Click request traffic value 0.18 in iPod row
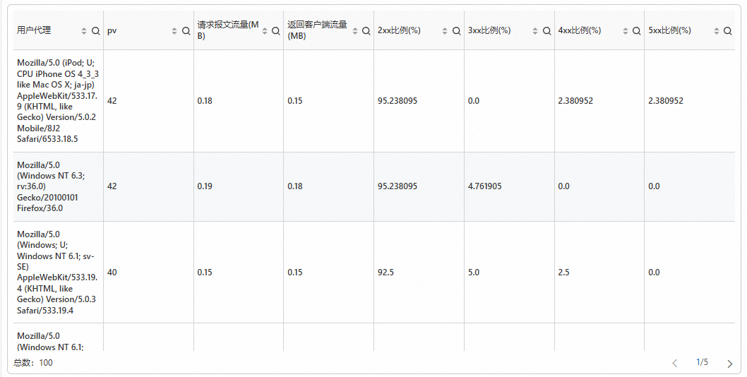747x377 pixels. [205, 101]
